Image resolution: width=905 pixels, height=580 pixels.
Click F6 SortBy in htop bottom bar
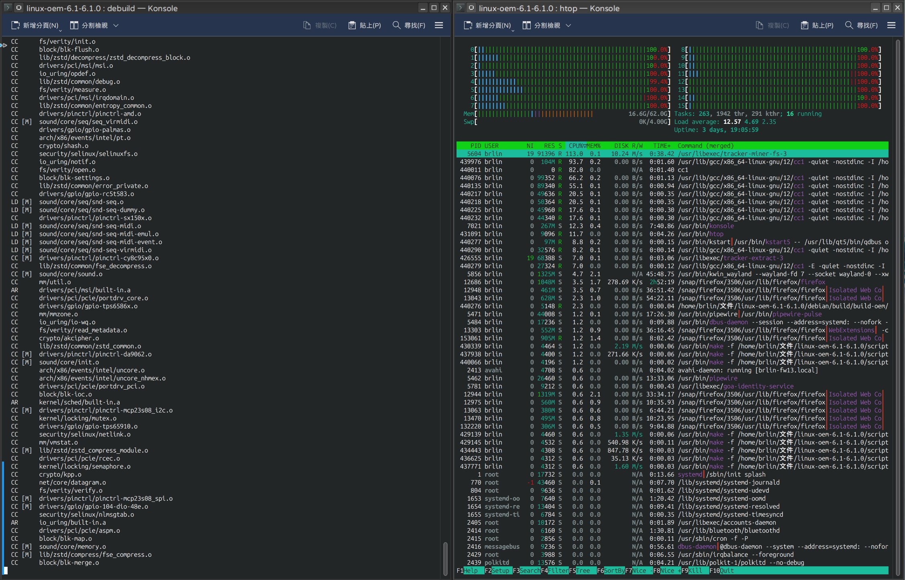coord(614,570)
